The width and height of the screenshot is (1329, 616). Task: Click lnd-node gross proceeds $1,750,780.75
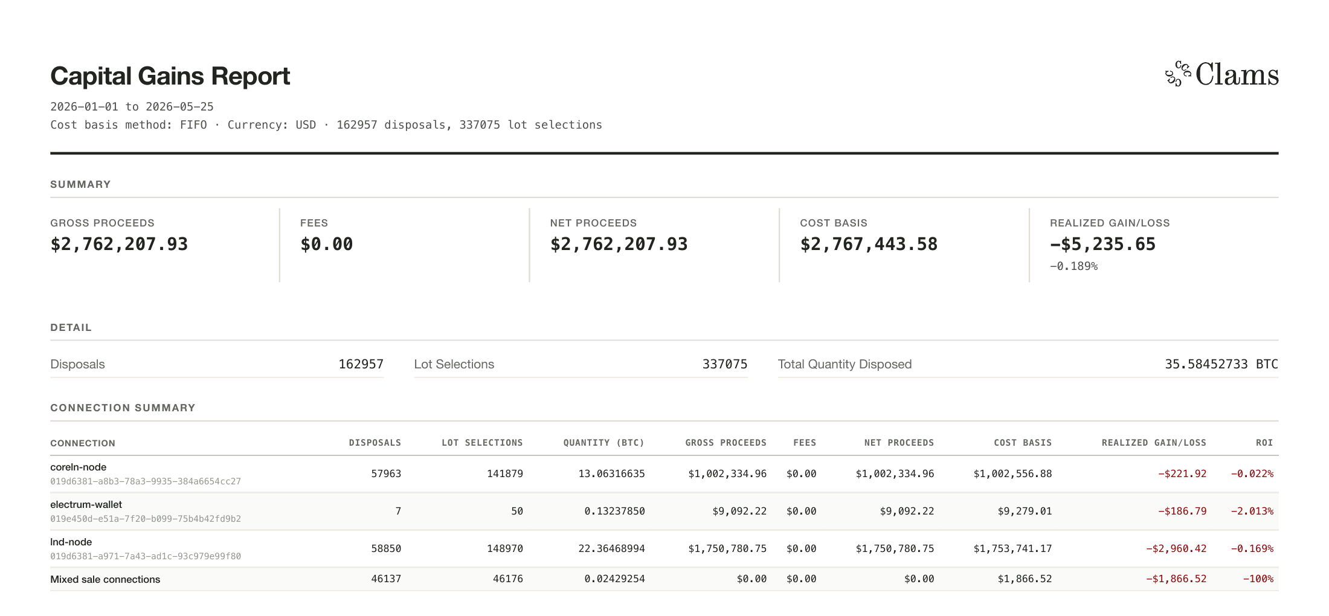click(x=727, y=549)
